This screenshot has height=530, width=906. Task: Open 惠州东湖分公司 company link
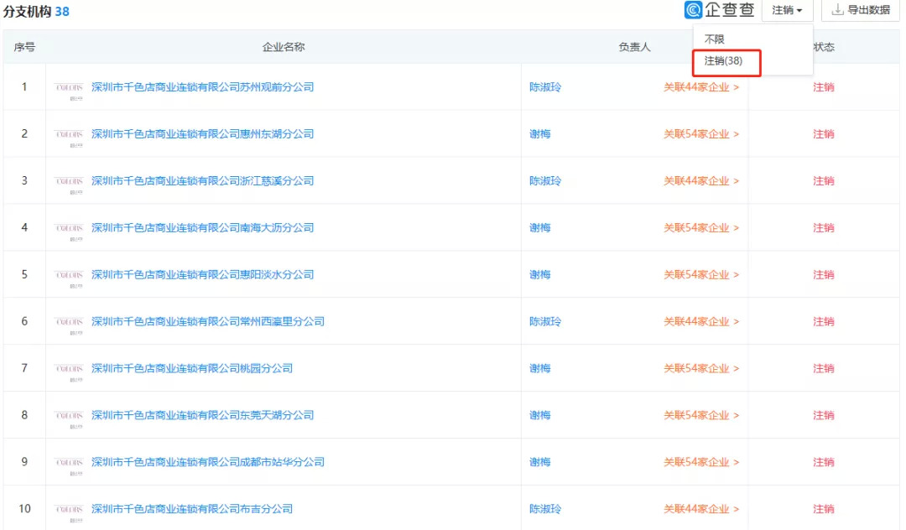click(x=203, y=134)
